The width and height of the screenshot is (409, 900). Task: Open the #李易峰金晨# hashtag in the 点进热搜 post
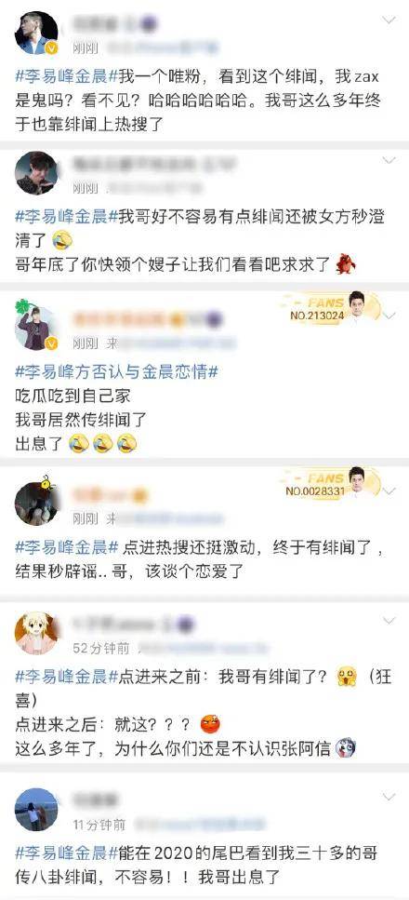(x=67, y=547)
